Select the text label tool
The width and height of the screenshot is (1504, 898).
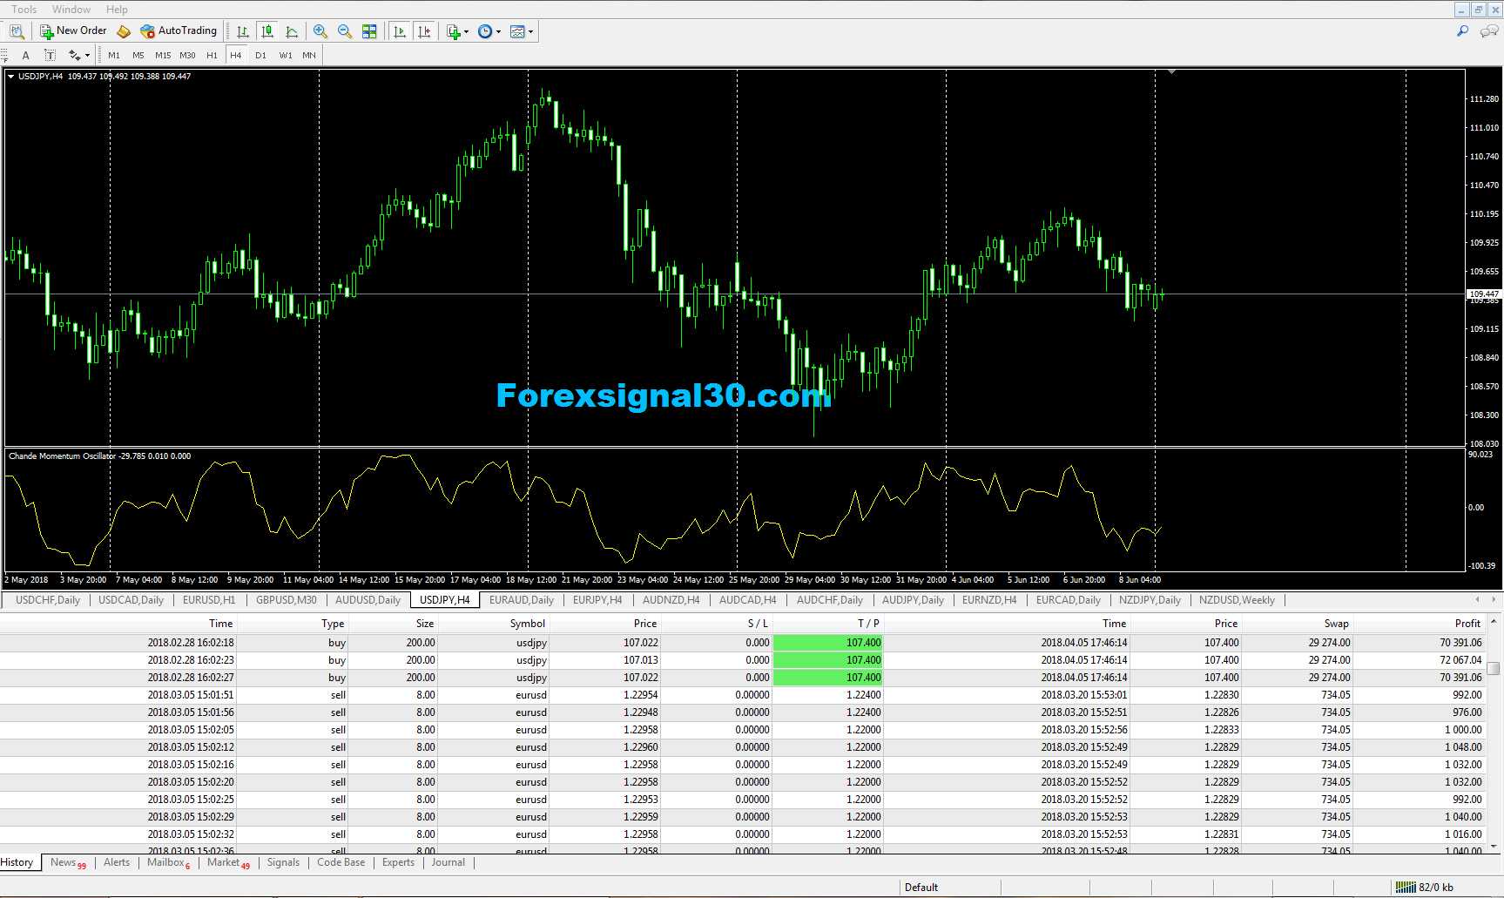point(50,55)
